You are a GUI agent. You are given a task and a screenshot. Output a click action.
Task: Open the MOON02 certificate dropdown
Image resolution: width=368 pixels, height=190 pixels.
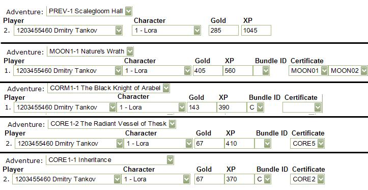348,70
